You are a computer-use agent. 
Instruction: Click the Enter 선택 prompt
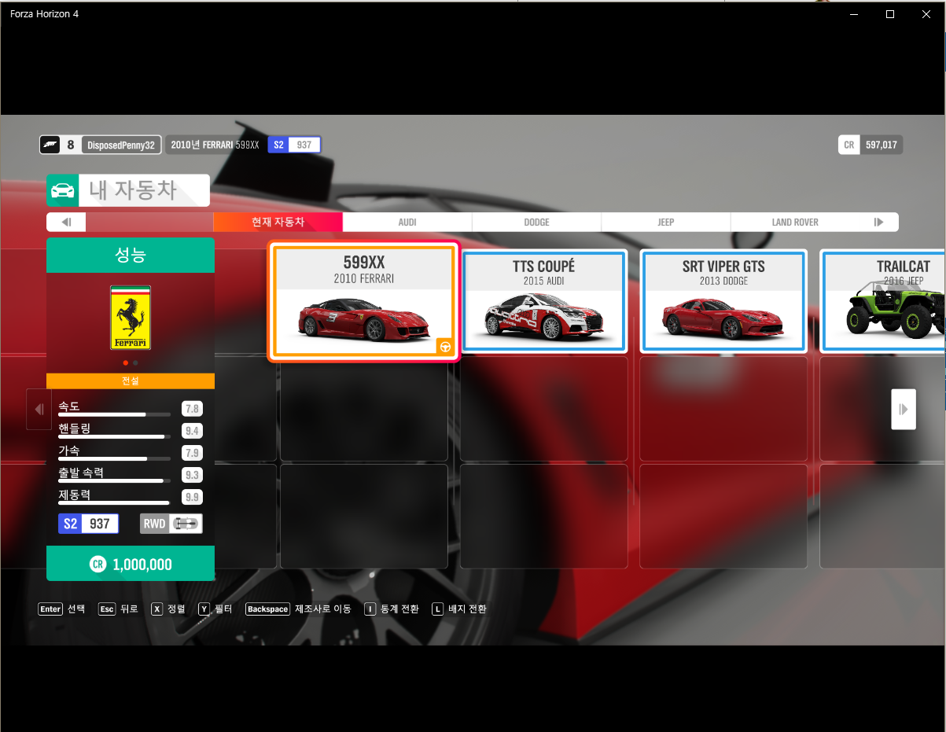(62, 609)
